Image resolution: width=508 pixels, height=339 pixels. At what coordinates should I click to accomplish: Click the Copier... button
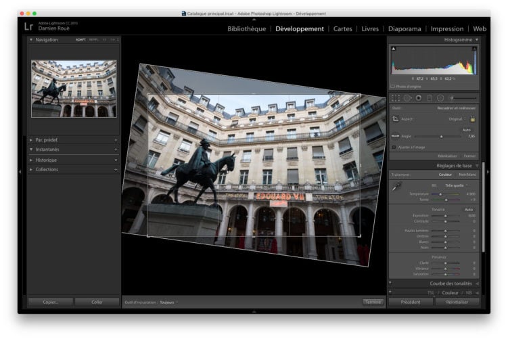pyautogui.click(x=51, y=302)
